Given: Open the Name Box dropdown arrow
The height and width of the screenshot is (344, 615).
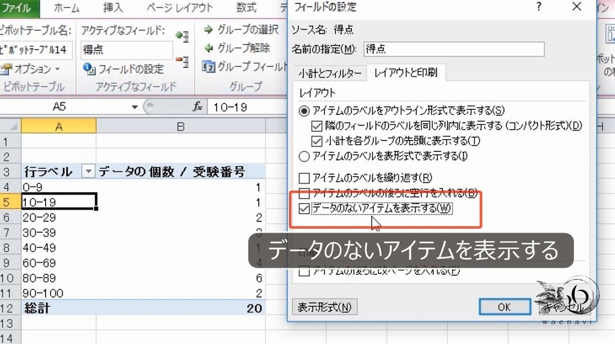Looking at the screenshot, I should click(x=135, y=107).
